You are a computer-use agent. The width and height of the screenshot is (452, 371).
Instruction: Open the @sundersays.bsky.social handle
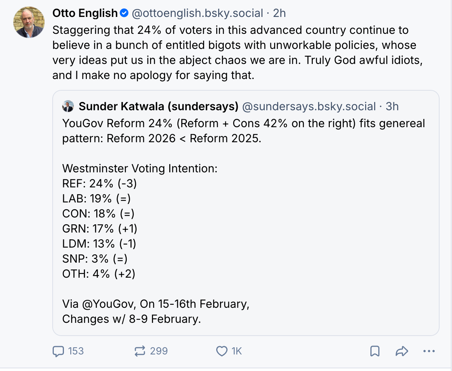coord(309,106)
